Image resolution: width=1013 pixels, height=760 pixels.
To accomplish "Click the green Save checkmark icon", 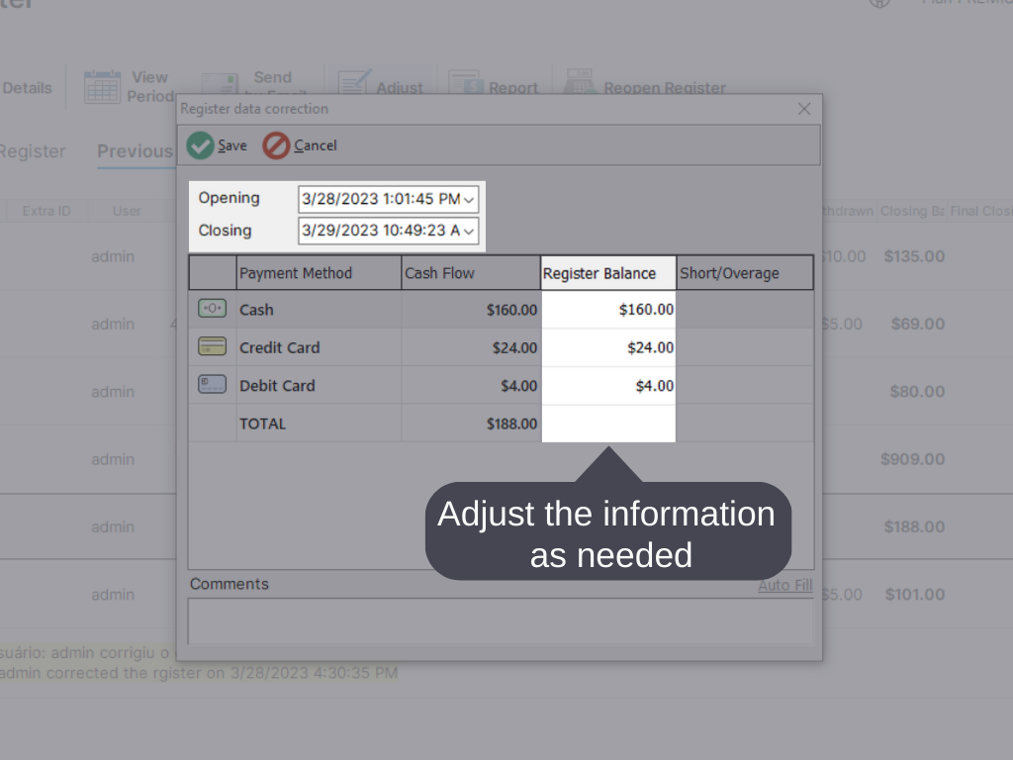I will pos(201,145).
